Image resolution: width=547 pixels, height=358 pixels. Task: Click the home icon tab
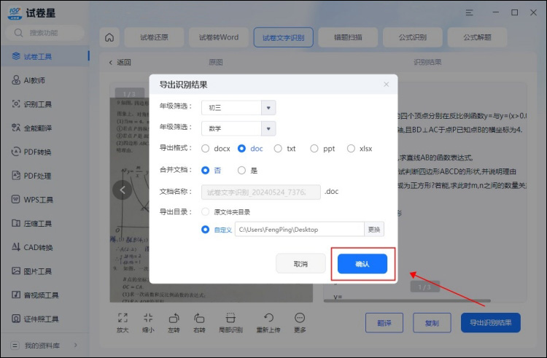pyautogui.click(x=109, y=37)
